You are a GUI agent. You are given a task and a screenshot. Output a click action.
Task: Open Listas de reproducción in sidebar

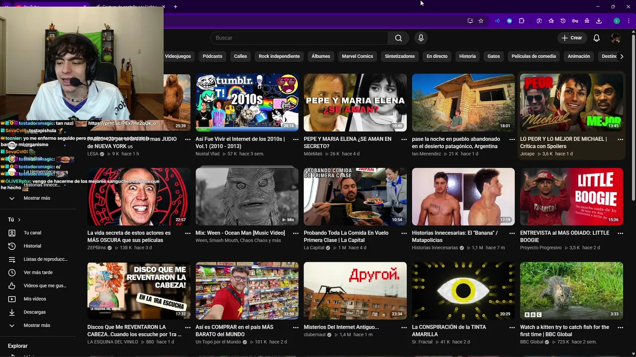pyautogui.click(x=38, y=259)
